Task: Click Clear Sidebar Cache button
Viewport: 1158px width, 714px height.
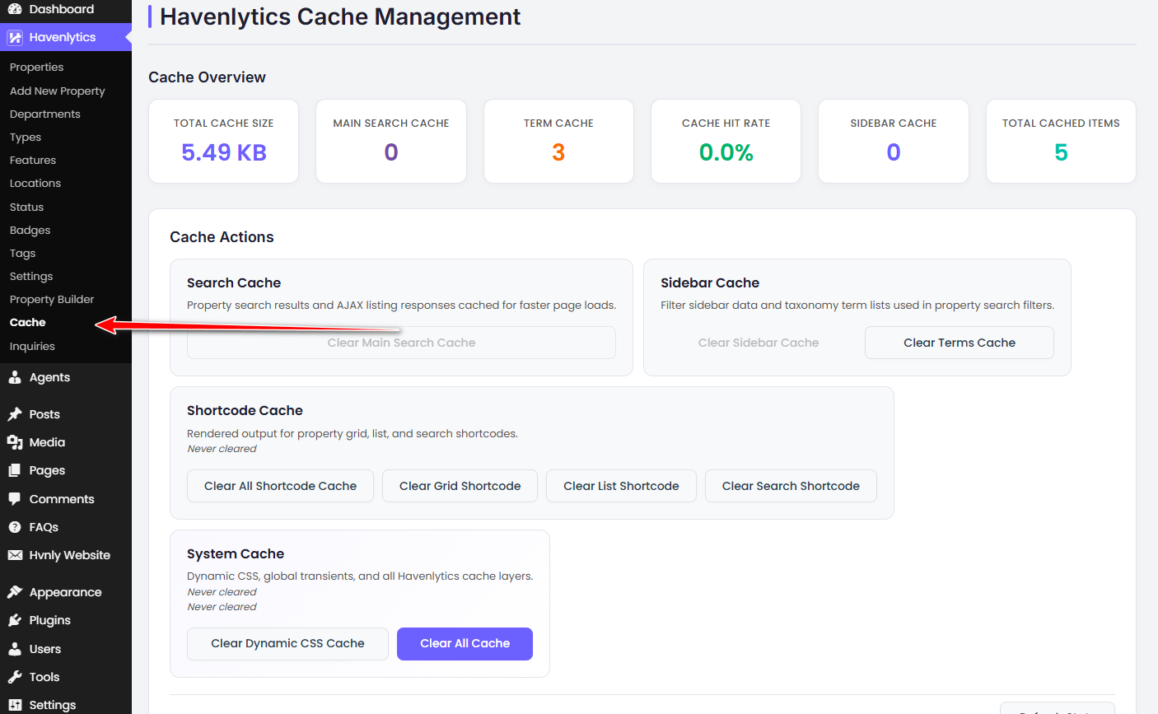Action: click(x=759, y=343)
